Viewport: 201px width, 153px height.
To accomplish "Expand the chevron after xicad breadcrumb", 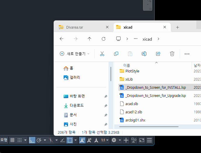I will [158, 39].
